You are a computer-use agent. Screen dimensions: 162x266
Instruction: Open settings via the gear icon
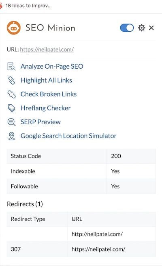(141, 28)
